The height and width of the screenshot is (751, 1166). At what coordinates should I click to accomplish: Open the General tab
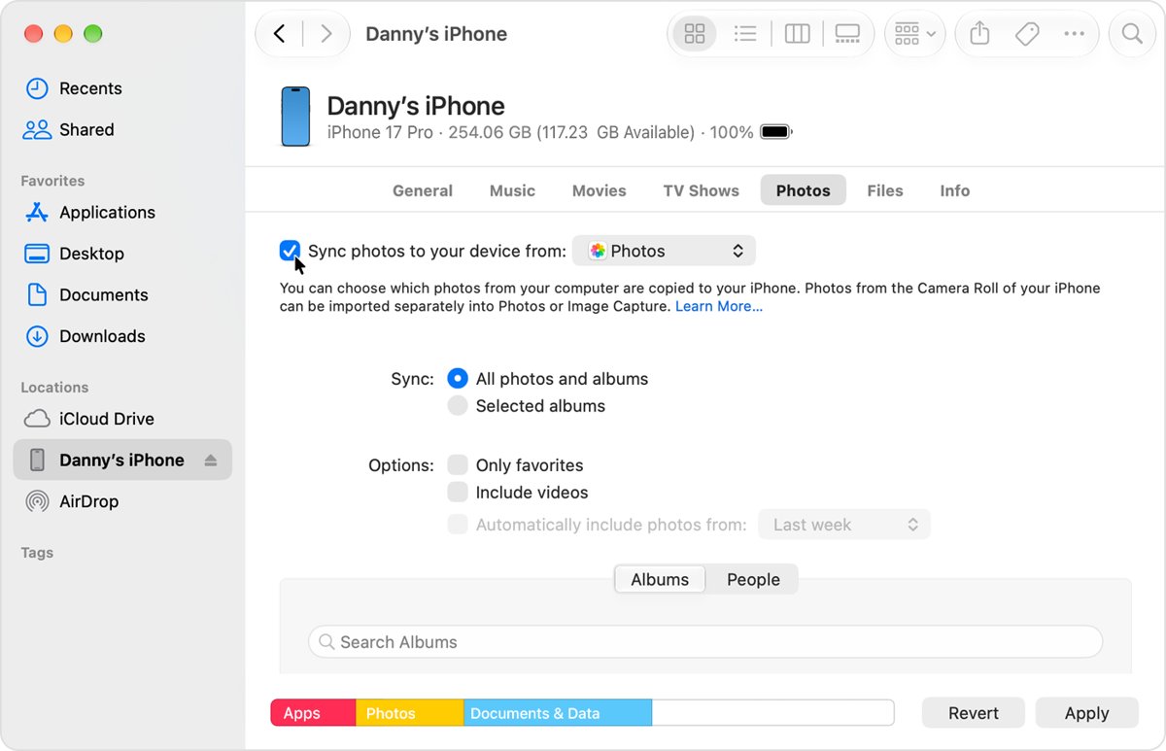[423, 190]
